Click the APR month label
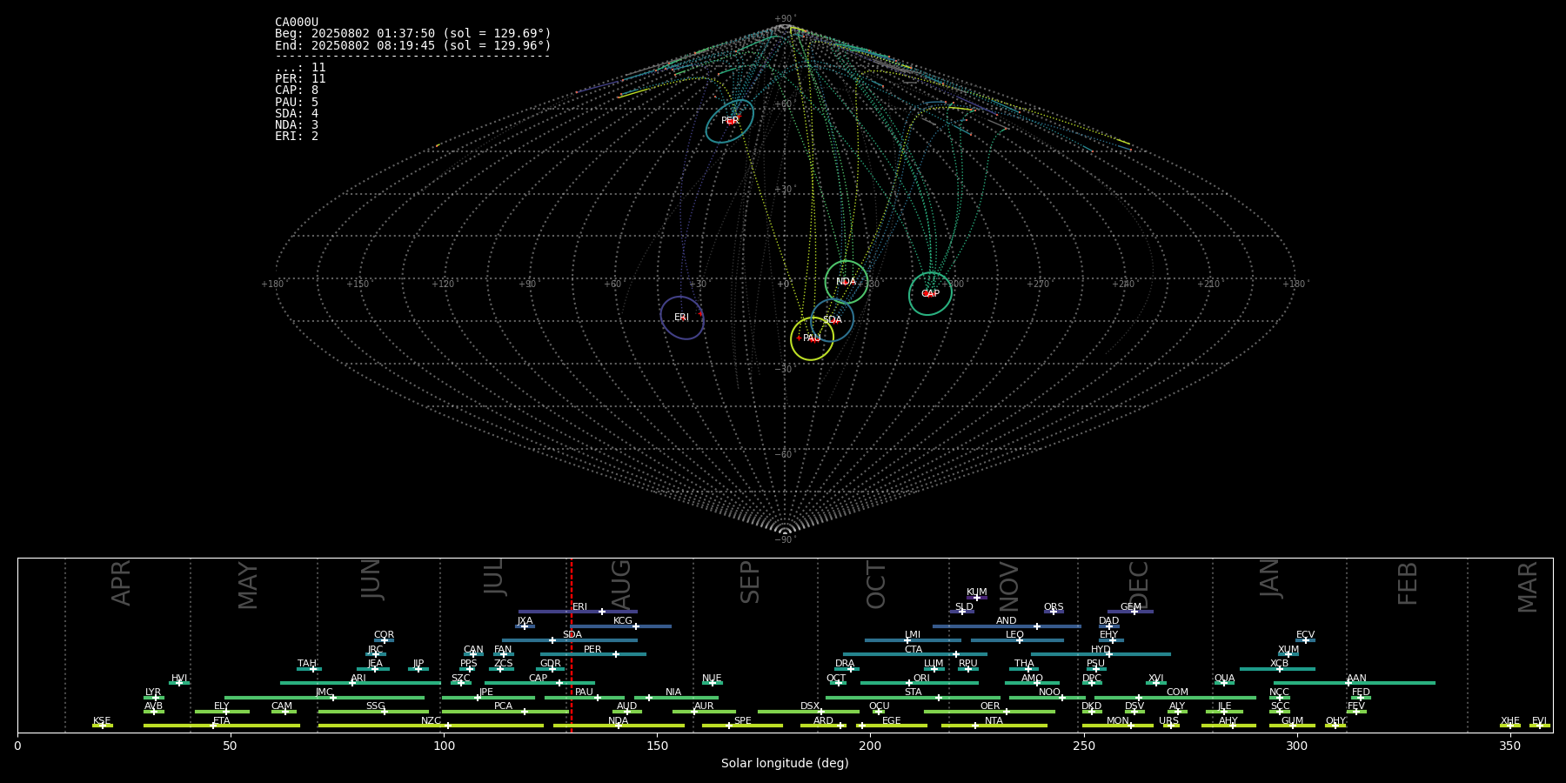The width and height of the screenshot is (1566, 783). (x=121, y=583)
